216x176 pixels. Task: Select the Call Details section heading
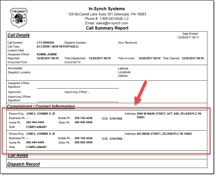19,35
